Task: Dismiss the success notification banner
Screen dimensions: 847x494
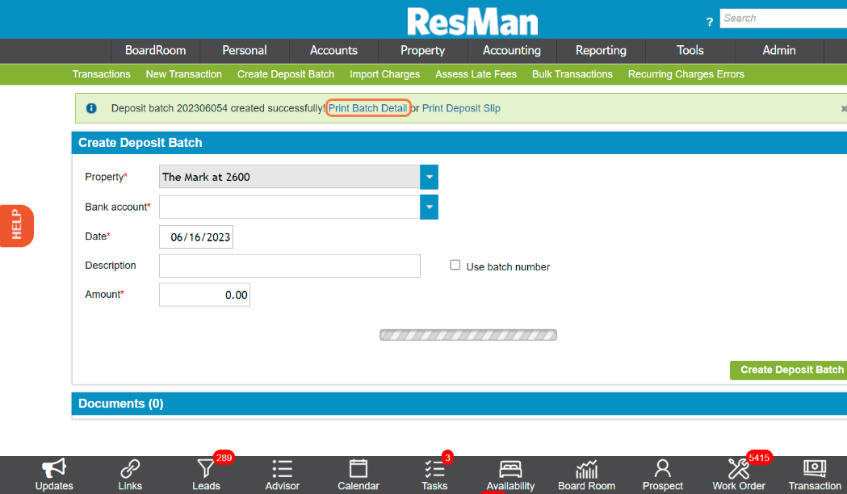Action: pos(843,108)
